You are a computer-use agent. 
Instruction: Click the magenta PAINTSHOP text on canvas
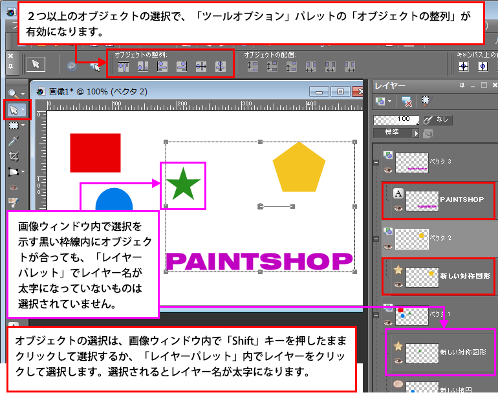259,262
